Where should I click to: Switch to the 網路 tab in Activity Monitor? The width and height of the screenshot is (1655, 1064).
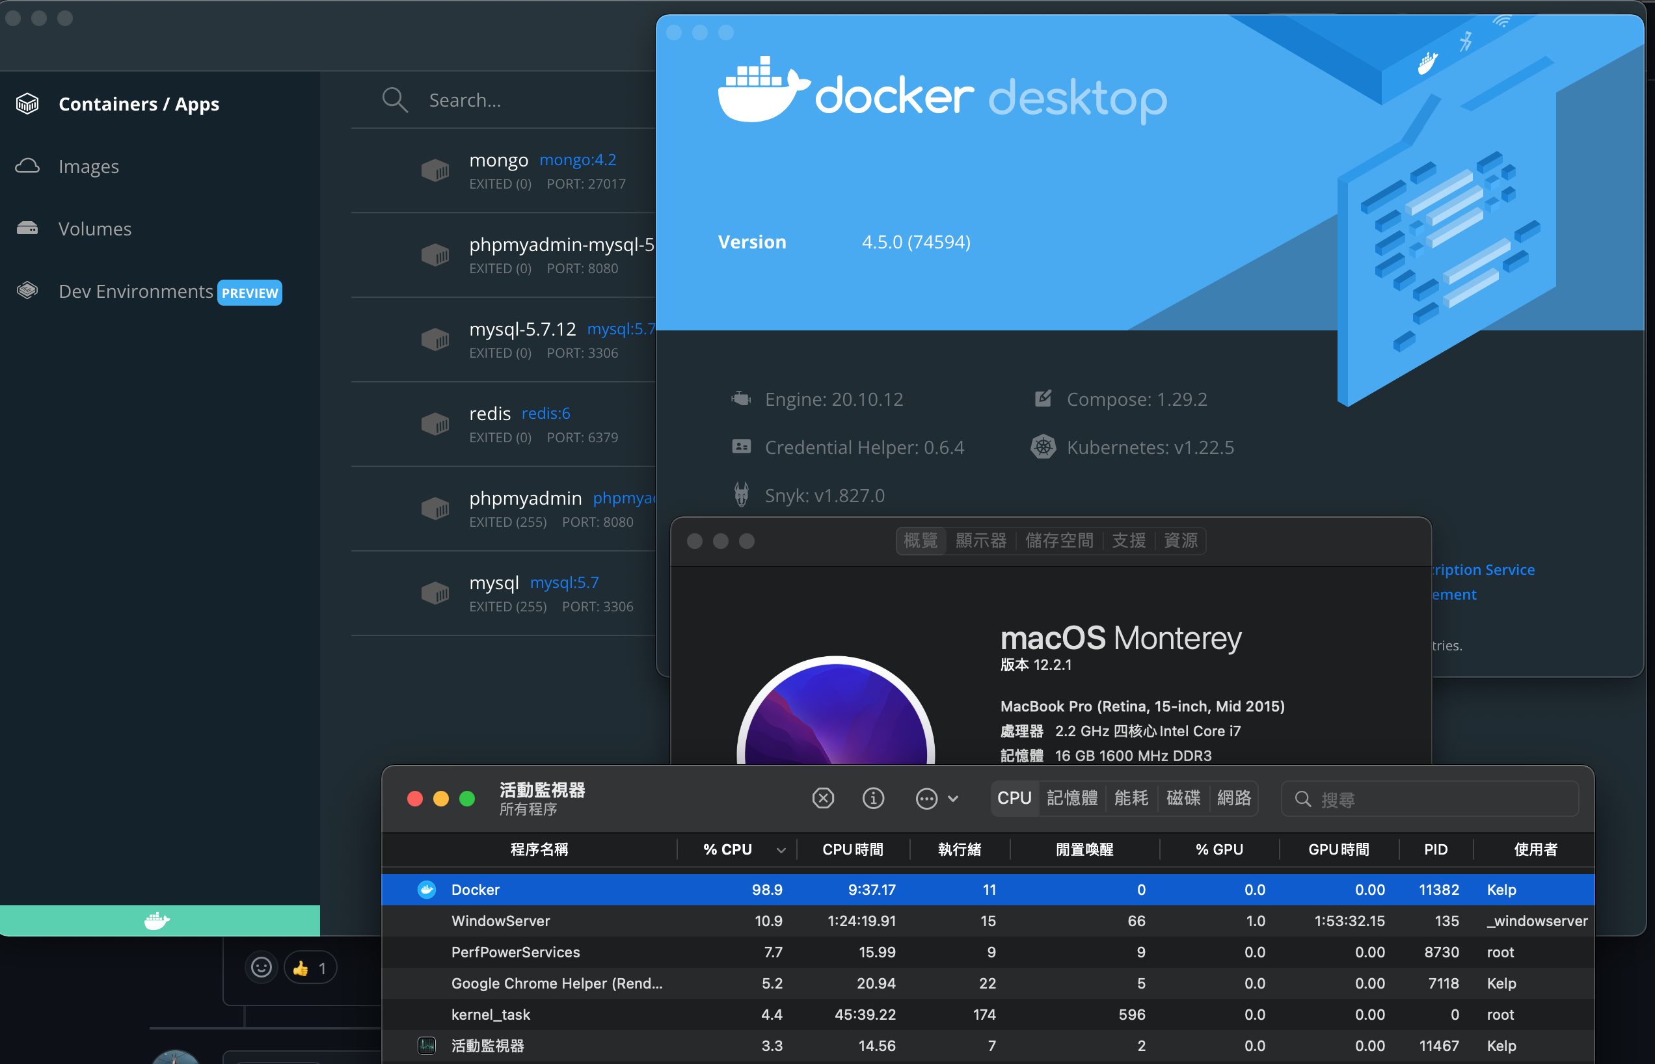pyautogui.click(x=1234, y=798)
